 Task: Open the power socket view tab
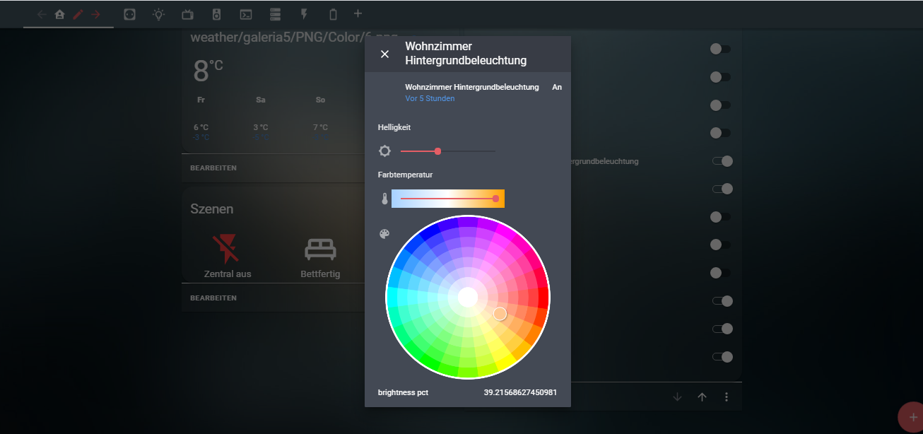click(129, 14)
